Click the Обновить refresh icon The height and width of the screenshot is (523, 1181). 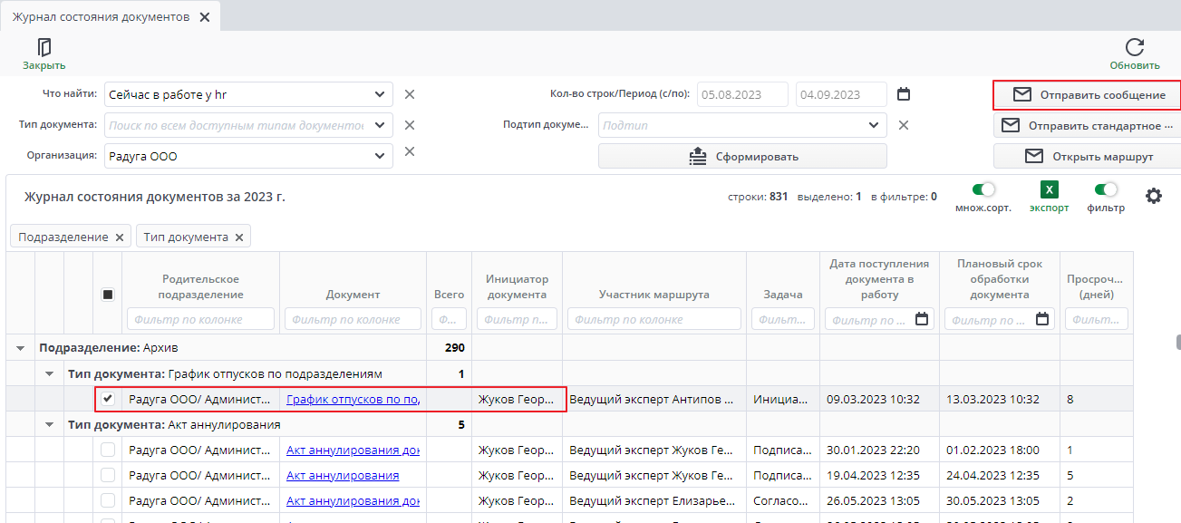click(x=1134, y=47)
